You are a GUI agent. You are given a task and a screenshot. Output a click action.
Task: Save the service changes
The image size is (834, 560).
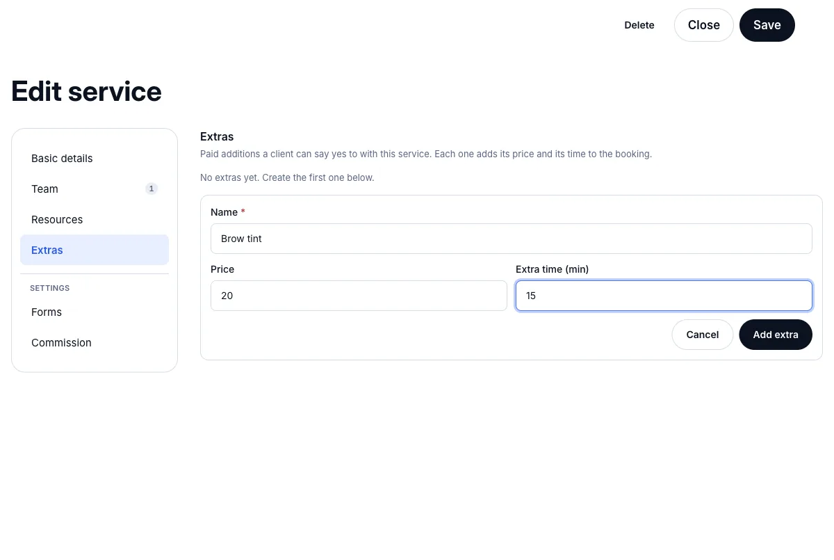pyautogui.click(x=767, y=25)
